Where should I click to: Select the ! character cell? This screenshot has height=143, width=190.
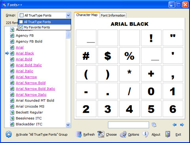[x=151, y=38]
